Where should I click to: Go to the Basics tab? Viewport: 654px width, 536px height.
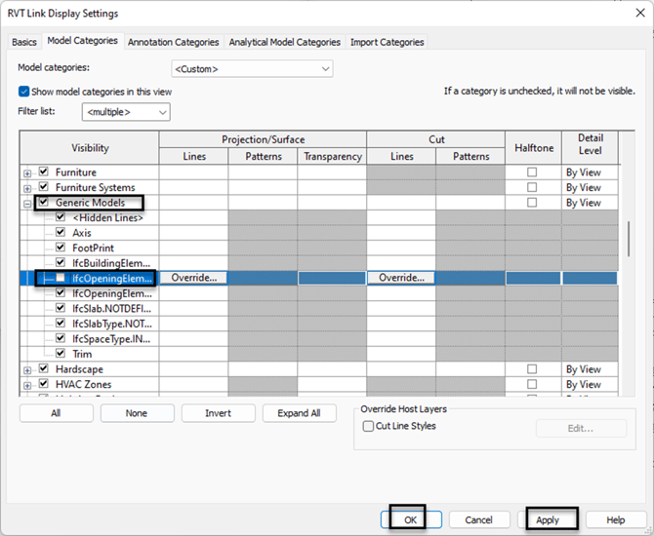click(24, 42)
